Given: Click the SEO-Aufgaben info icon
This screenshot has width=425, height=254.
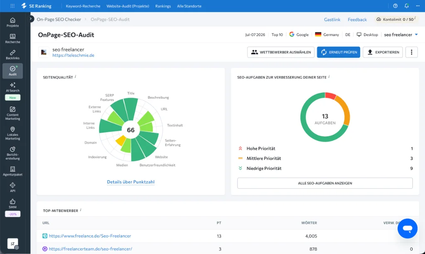Looking at the screenshot, I should [x=329, y=77].
